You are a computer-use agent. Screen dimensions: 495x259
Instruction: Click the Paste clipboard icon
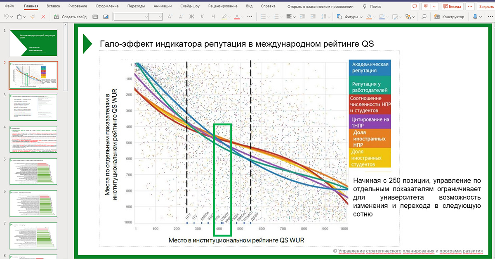pos(19,17)
